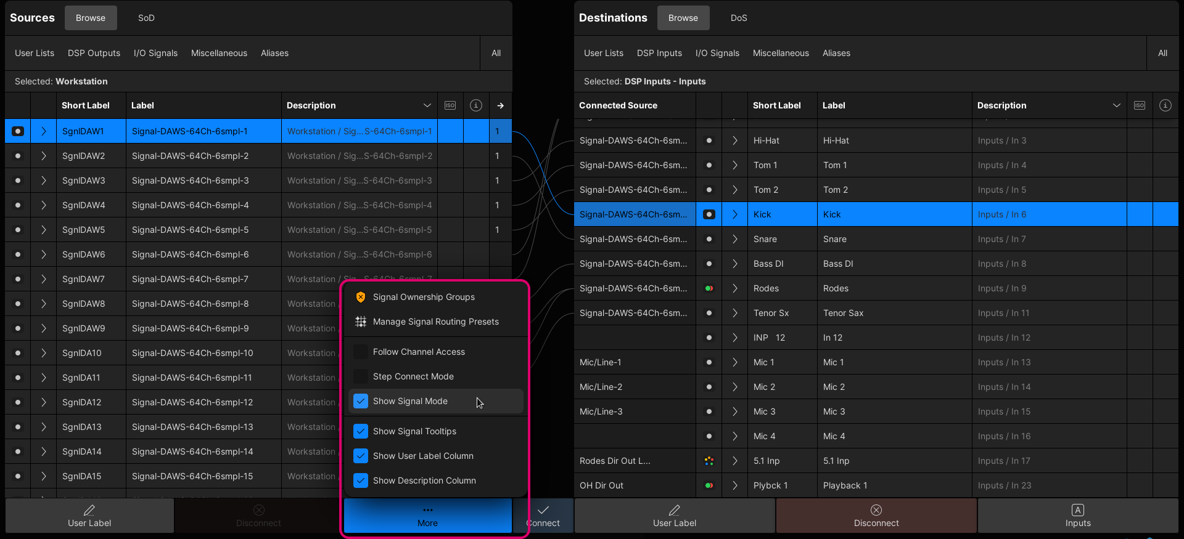
Task: Uncheck Show Signal Tooltips
Action: tap(361, 431)
